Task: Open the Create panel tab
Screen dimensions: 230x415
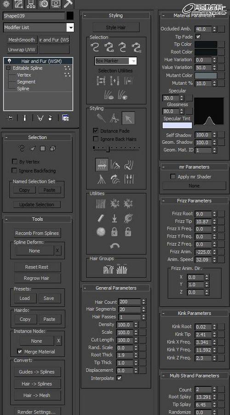Action: coord(6,4)
